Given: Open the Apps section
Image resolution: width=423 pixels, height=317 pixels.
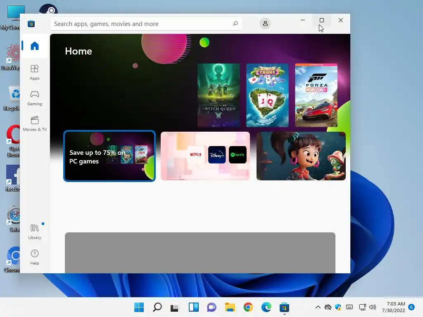Looking at the screenshot, I should (x=35, y=72).
